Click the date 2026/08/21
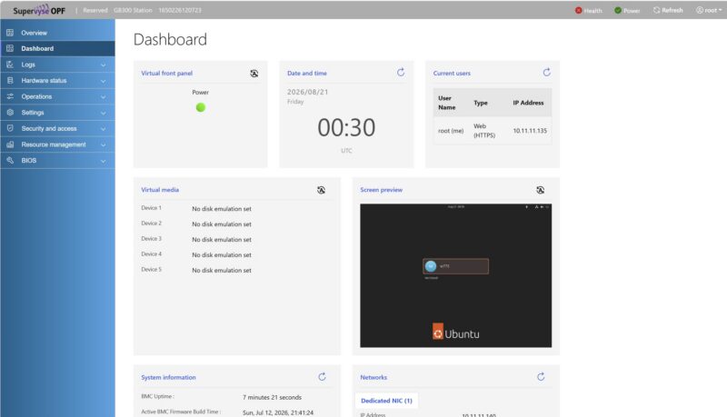 307,92
